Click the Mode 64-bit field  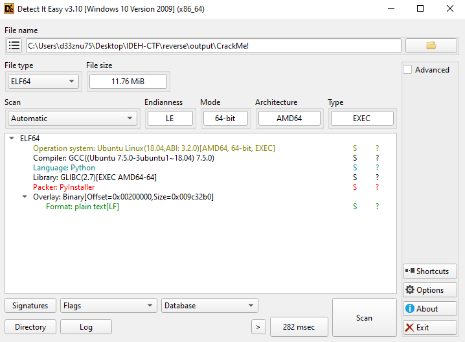point(225,119)
